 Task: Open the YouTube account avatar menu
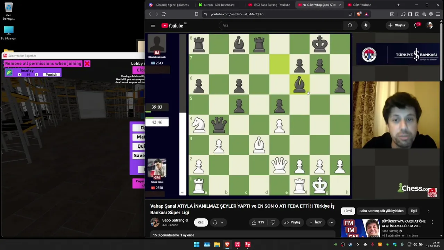429,25
